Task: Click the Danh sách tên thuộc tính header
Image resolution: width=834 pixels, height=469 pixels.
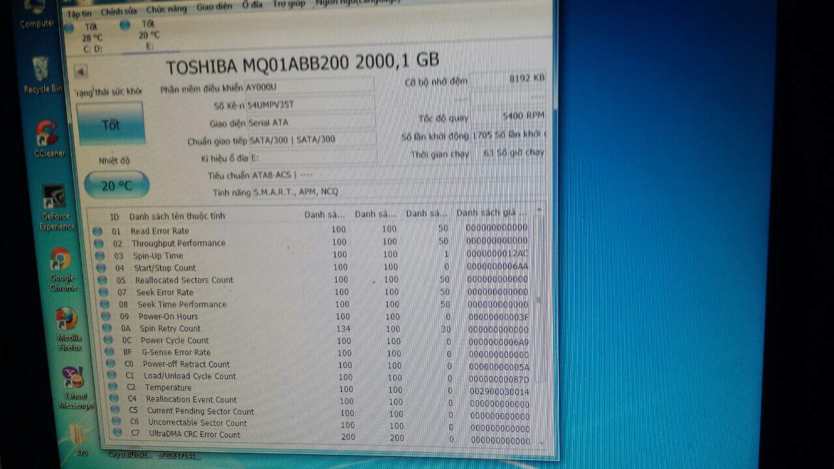Action: point(177,216)
